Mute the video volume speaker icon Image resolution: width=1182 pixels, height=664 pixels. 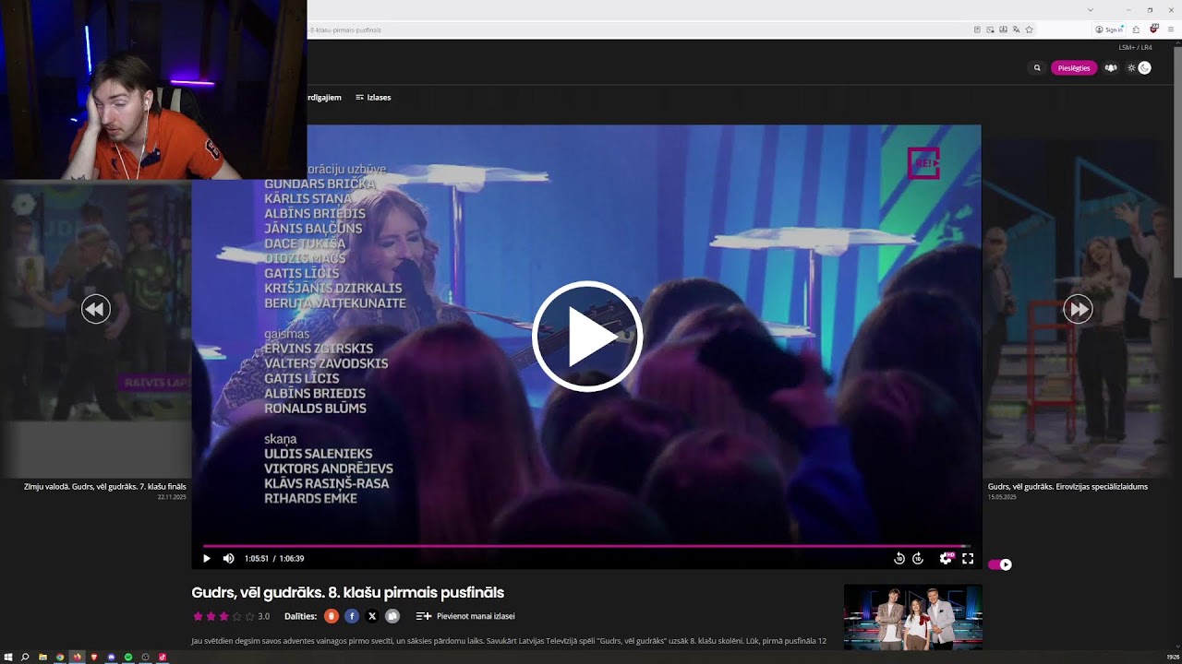(228, 558)
